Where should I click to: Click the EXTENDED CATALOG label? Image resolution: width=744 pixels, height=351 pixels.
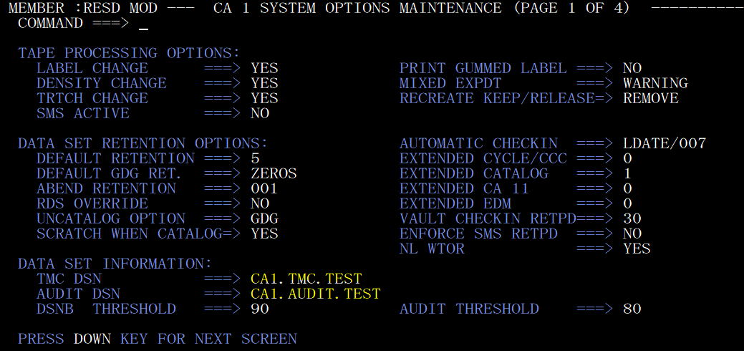click(473, 174)
